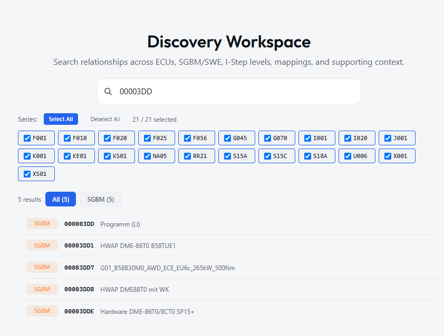Toggle the F025 series checkbox

(147, 138)
